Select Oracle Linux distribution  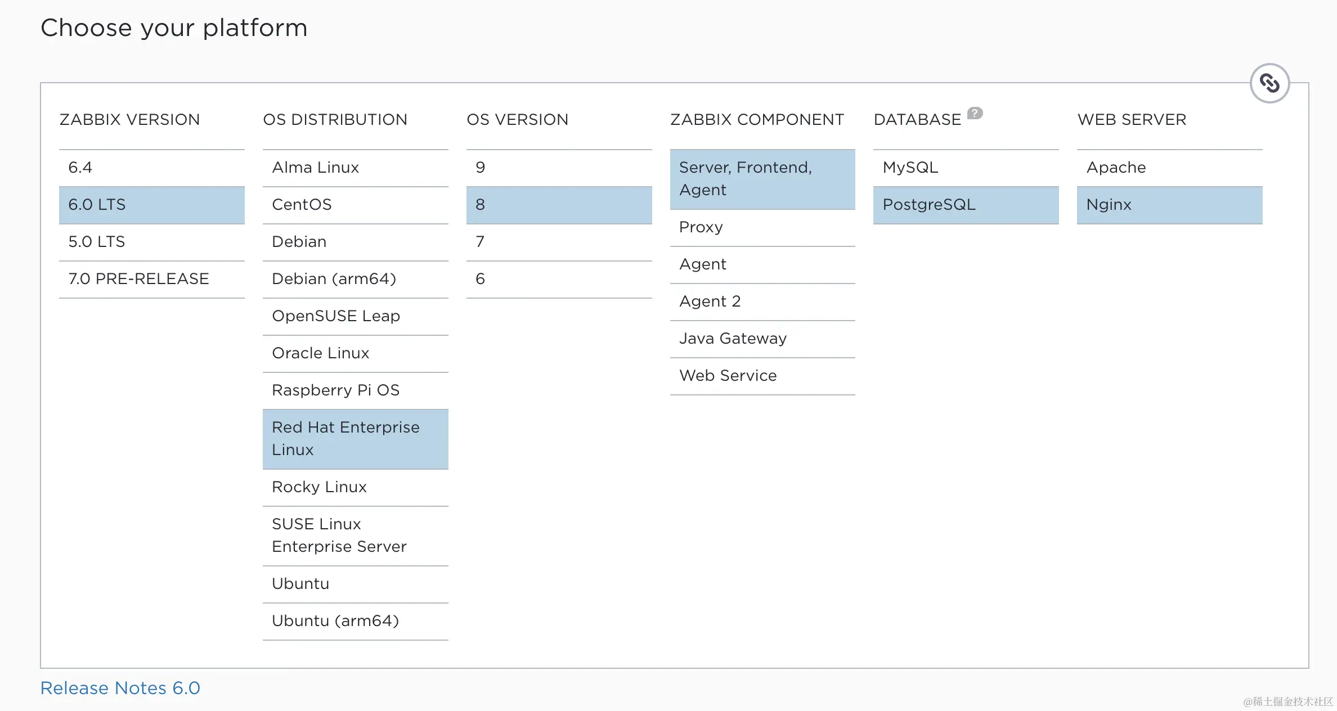tap(355, 353)
